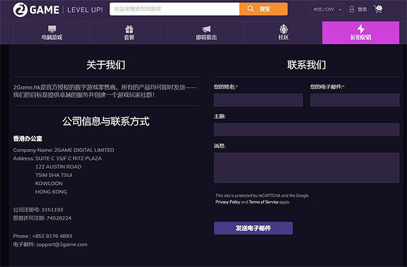Click the 登录 login link
The image size is (407, 267).
[x=362, y=9]
